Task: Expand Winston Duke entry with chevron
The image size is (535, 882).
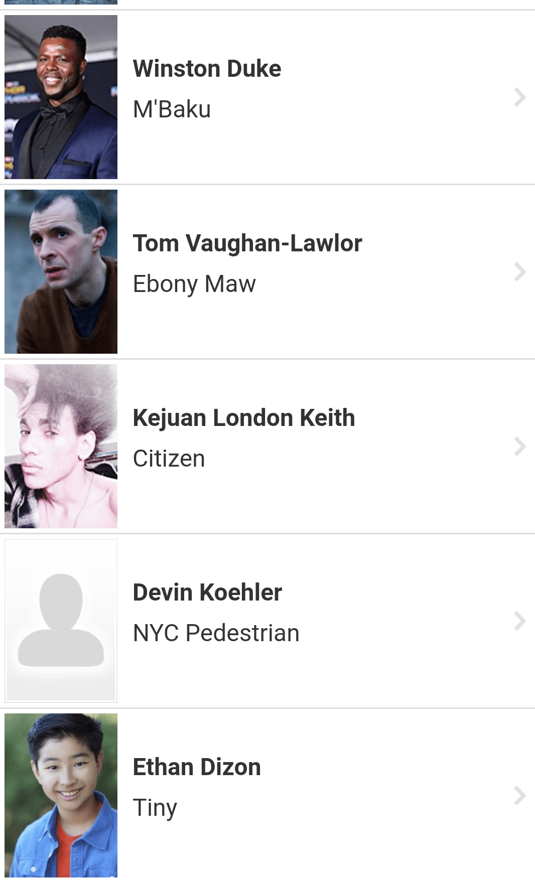Action: tap(519, 97)
